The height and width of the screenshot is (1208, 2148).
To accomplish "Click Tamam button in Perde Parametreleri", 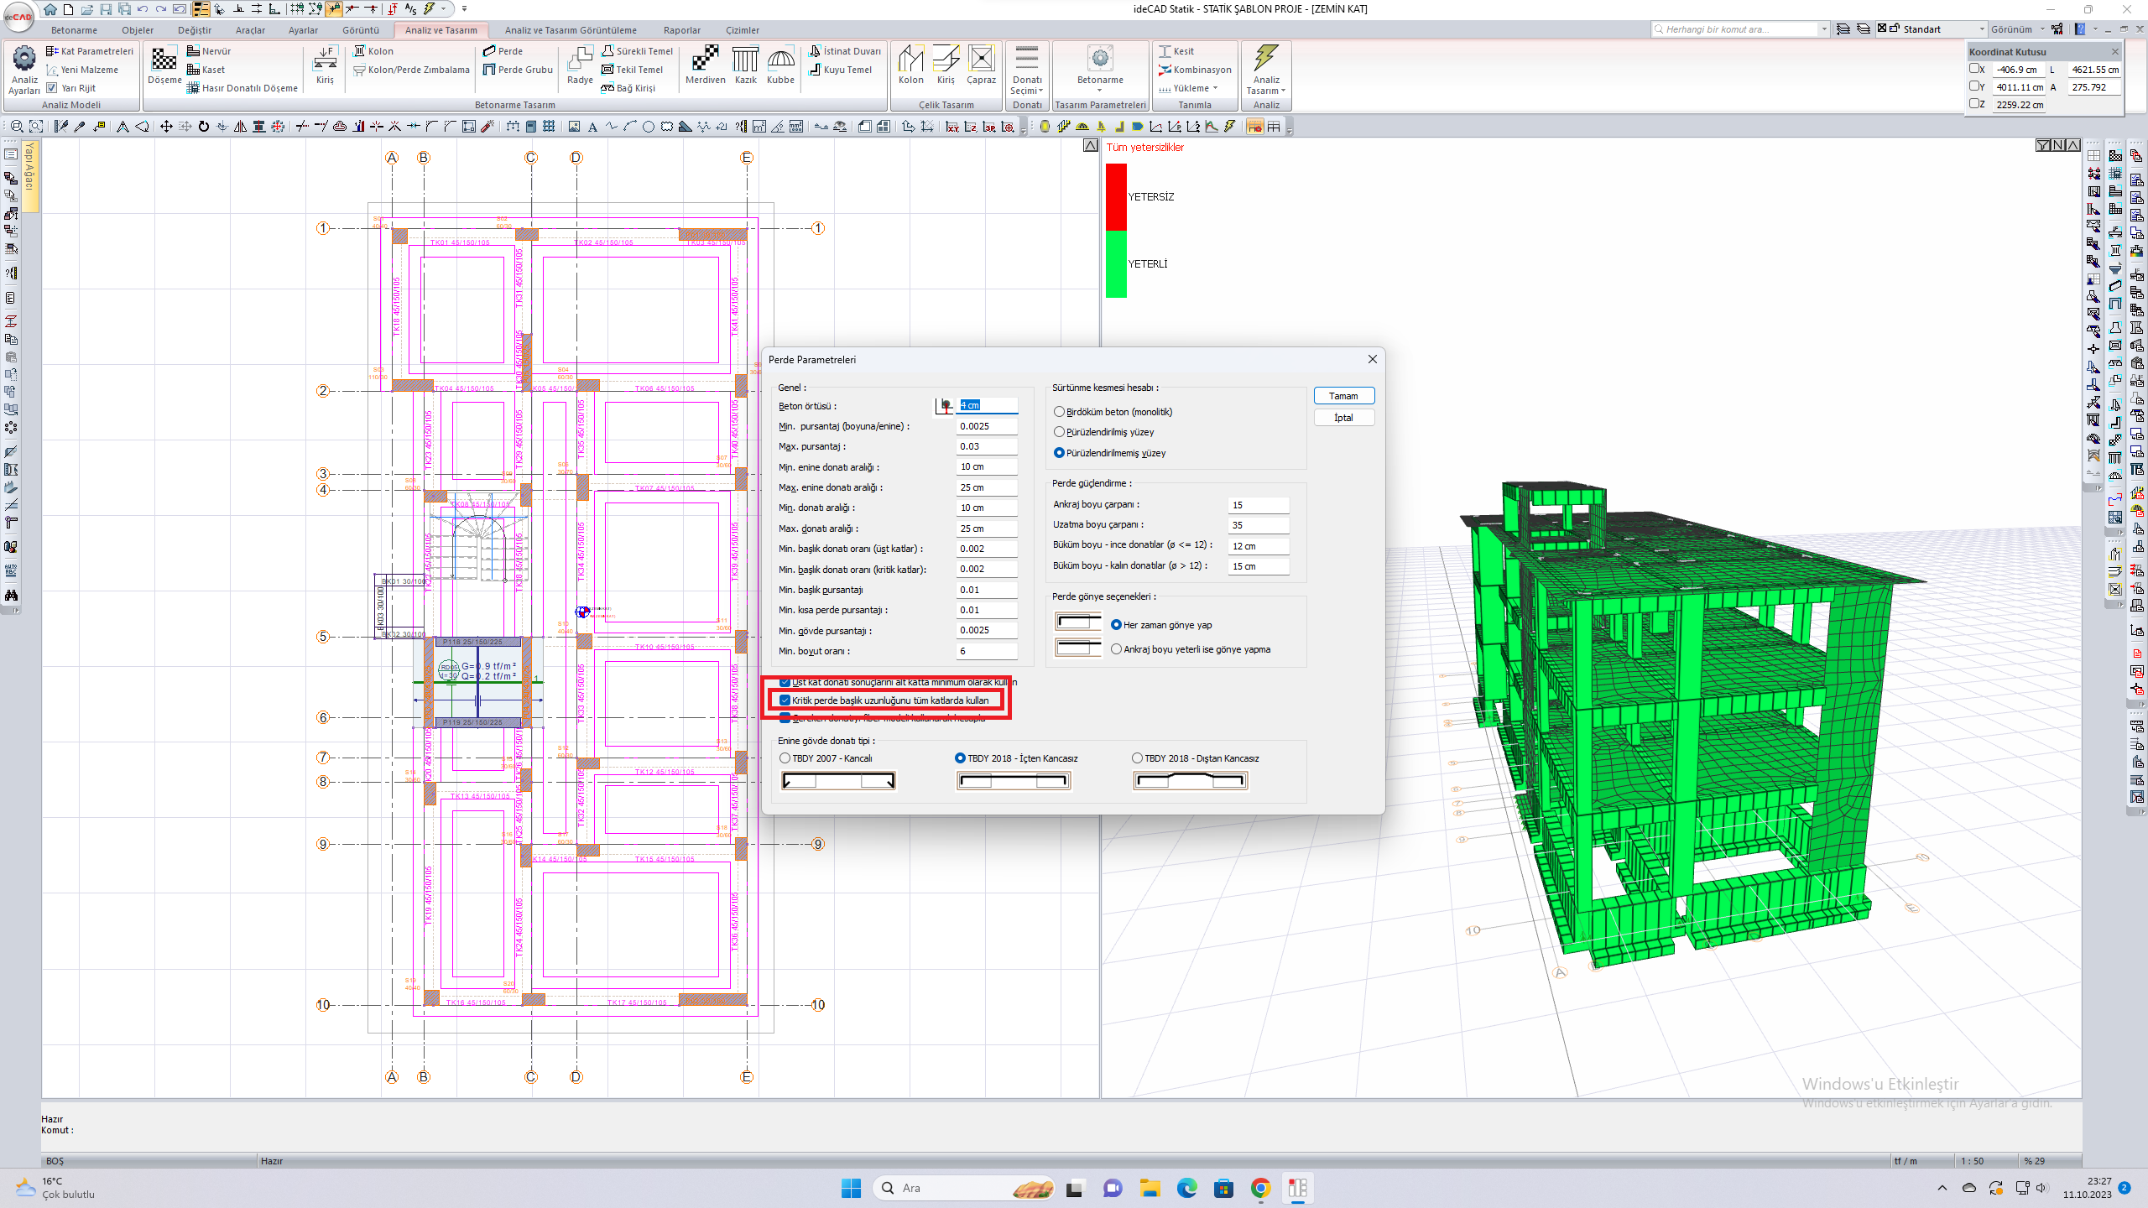I will (x=1343, y=396).
